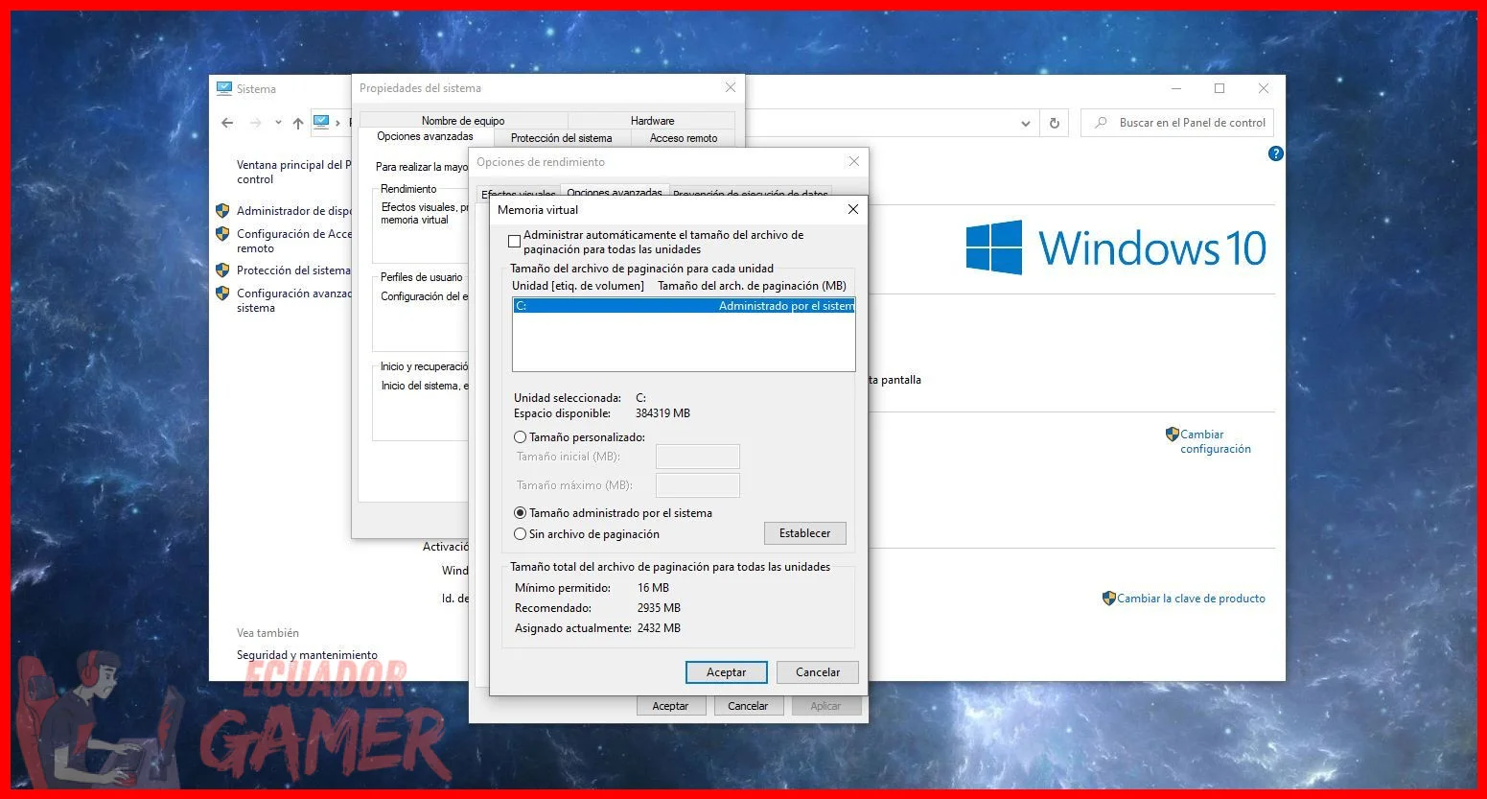Viewport: 1487px width, 799px height.
Task: Switch to Protección del sistema tab
Action: tap(561, 138)
